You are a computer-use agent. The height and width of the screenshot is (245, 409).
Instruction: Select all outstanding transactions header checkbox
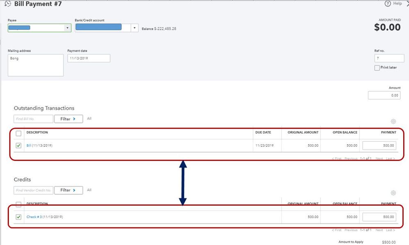[18, 134]
